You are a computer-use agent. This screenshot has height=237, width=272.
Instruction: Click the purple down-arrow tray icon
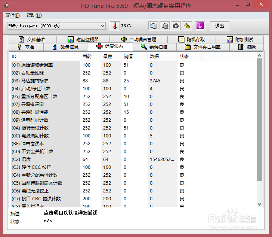click(200, 26)
